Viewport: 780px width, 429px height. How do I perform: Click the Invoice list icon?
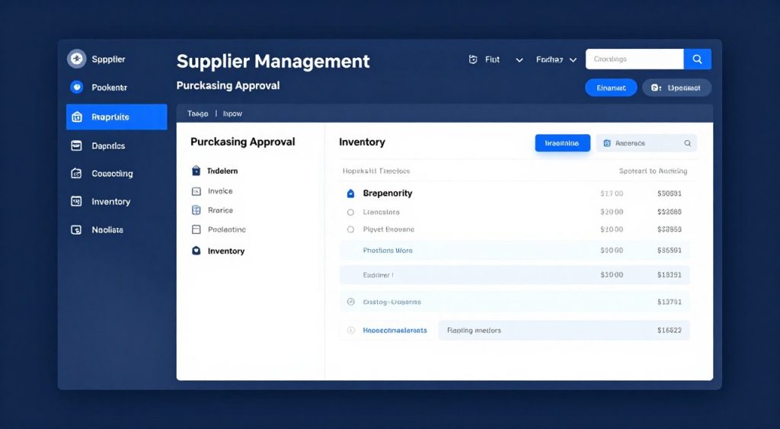(196, 191)
